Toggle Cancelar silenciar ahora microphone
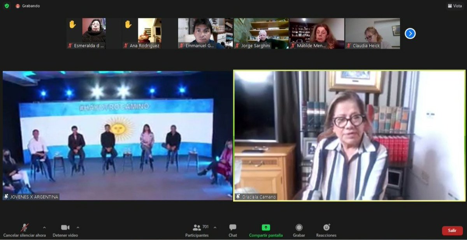This screenshot has width=467, height=240. 25,230
